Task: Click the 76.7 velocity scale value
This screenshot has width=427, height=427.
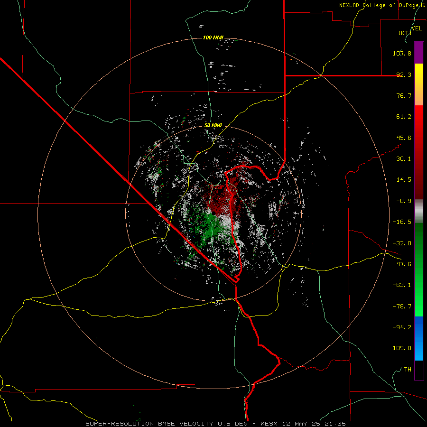Action: point(404,95)
